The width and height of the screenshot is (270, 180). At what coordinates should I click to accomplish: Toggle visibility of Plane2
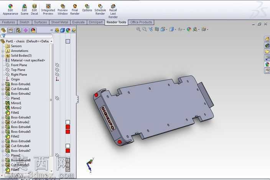[x=57, y=155]
